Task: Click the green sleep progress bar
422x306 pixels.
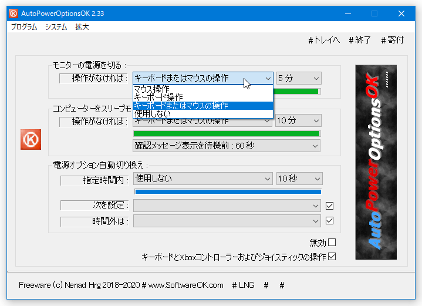Action: pyautogui.click(x=227, y=133)
